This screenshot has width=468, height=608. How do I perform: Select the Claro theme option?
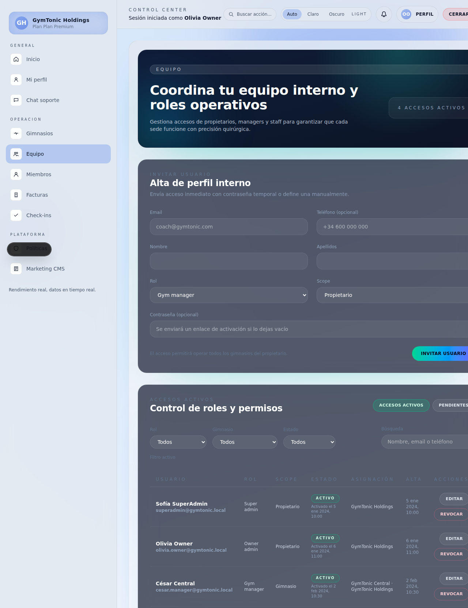click(313, 14)
